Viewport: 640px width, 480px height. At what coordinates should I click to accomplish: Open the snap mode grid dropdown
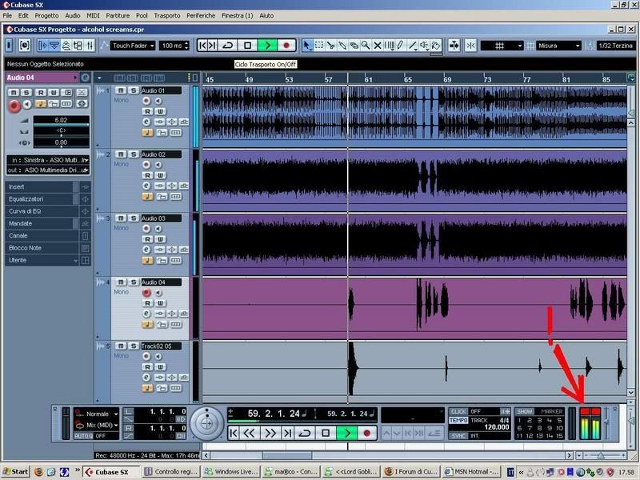(502, 46)
